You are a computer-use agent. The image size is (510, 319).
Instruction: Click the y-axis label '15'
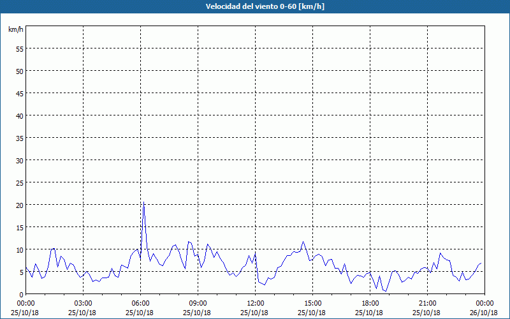(x=20, y=228)
